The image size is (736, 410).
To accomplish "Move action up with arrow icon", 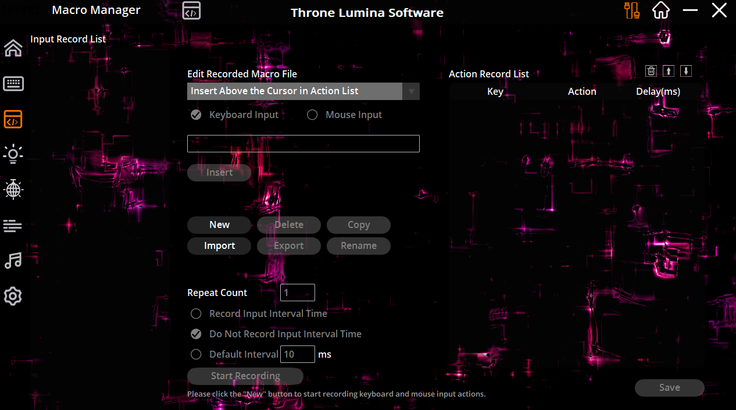I will 669,71.
